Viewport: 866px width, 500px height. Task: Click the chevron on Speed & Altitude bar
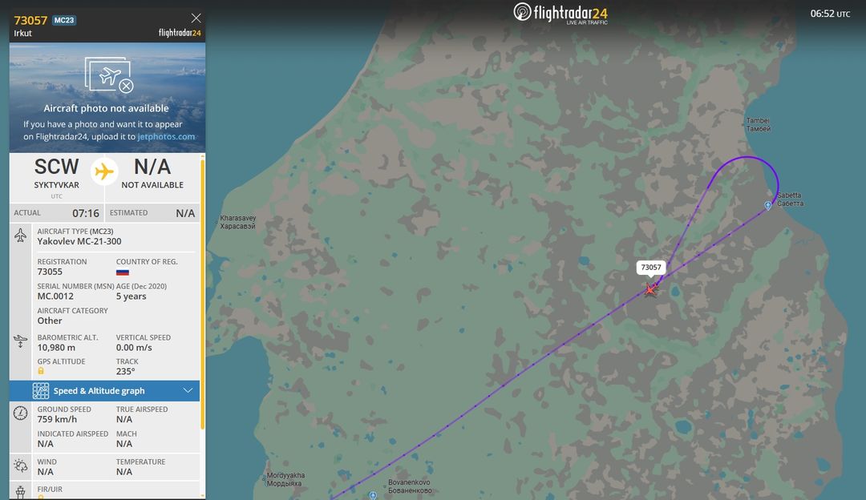point(188,390)
